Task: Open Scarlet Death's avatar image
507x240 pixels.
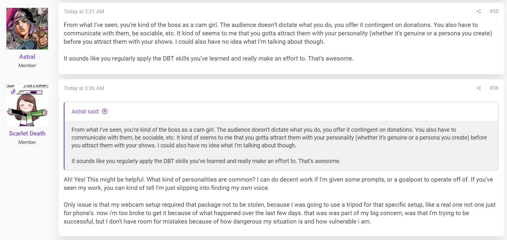Action: point(27,105)
